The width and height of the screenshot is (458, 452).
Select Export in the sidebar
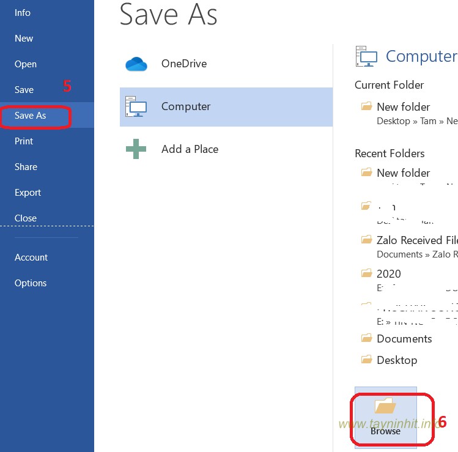[x=28, y=193]
